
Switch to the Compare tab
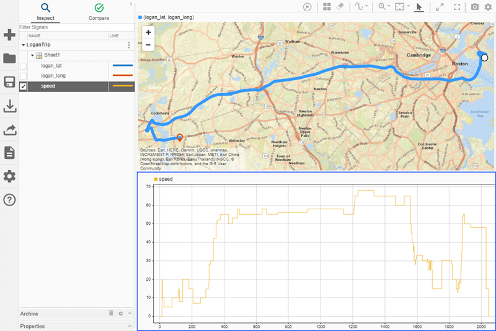[x=99, y=11]
